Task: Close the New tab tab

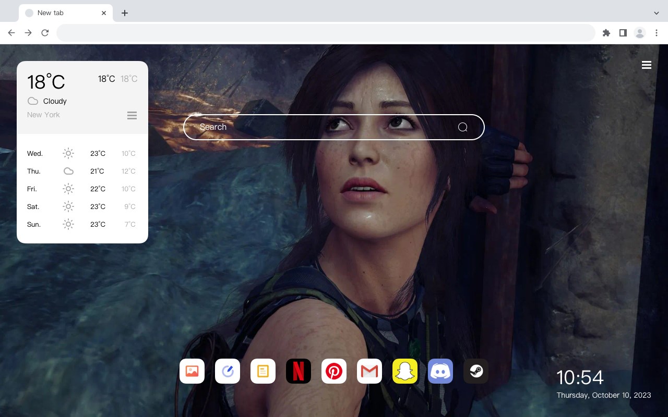Action: point(104,13)
